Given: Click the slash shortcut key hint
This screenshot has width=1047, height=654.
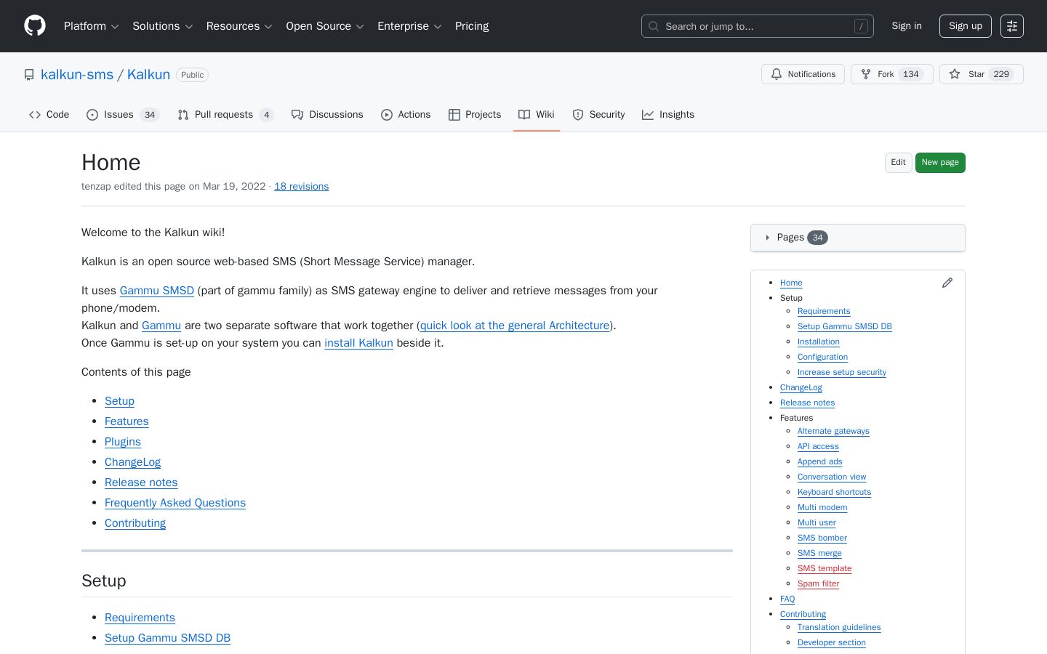Looking at the screenshot, I should [861, 26].
